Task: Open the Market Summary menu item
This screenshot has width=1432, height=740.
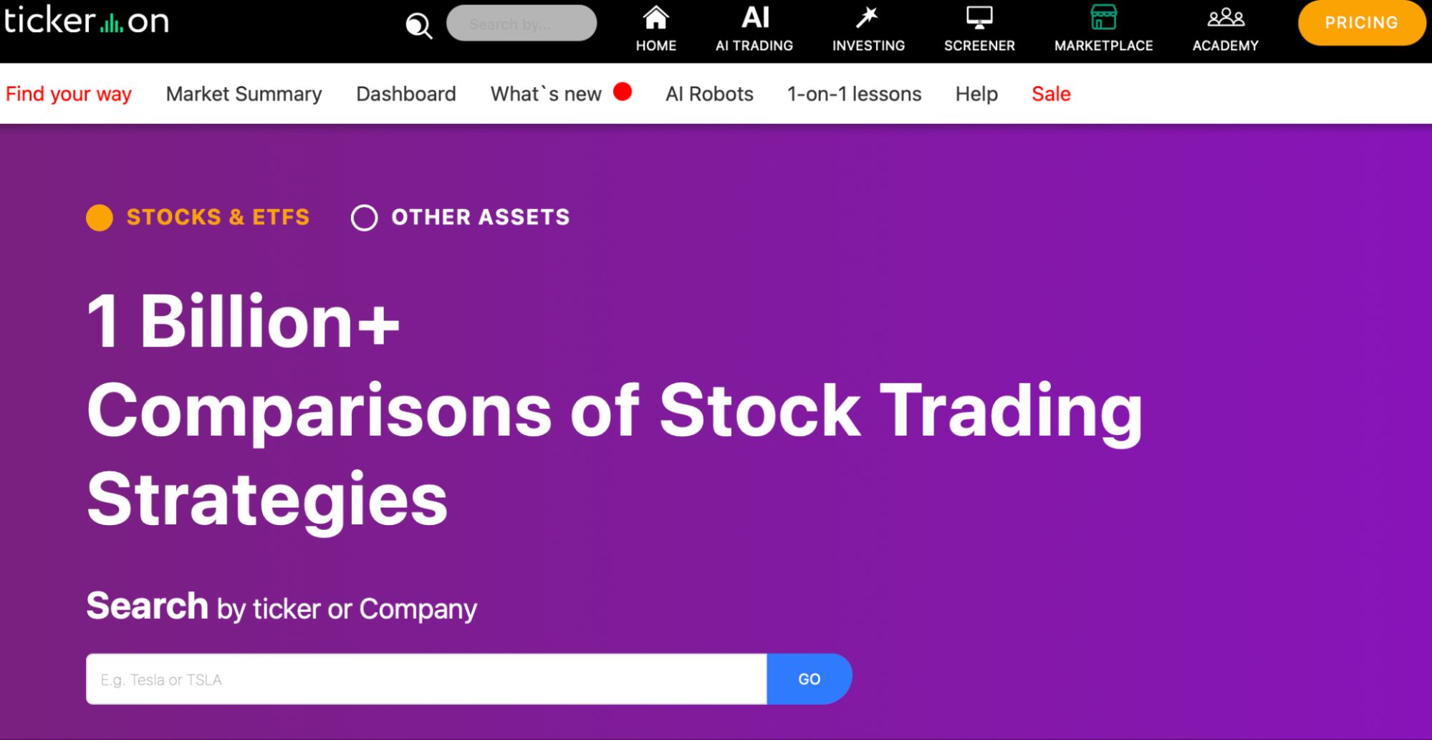Action: 244,94
